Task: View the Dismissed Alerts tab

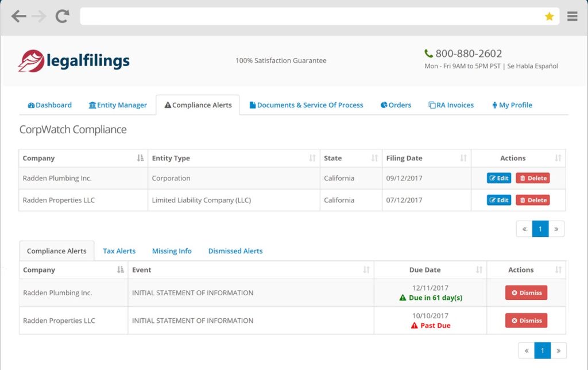Action: (x=235, y=251)
